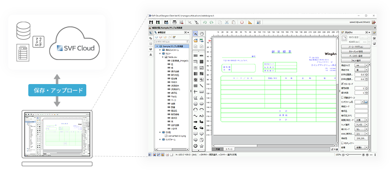This screenshot has height=170, width=390.
Task: Collapse the クエリー tree node
Action: click(x=160, y=53)
